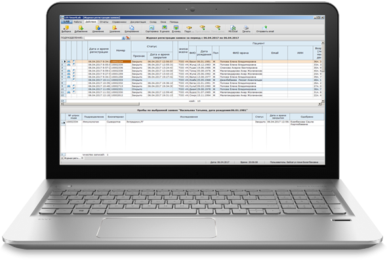Screen dimensions: 387x262
Task: Click № штрих кода header in samples grid
Action: click(x=73, y=117)
